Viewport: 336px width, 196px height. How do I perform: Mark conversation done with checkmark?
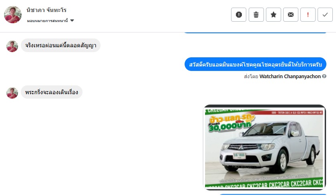(x=325, y=14)
